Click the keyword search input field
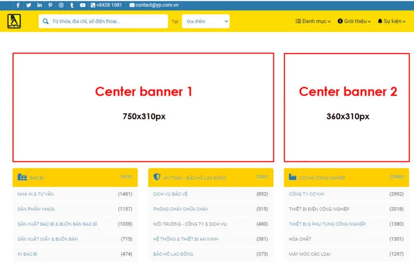 coord(107,22)
